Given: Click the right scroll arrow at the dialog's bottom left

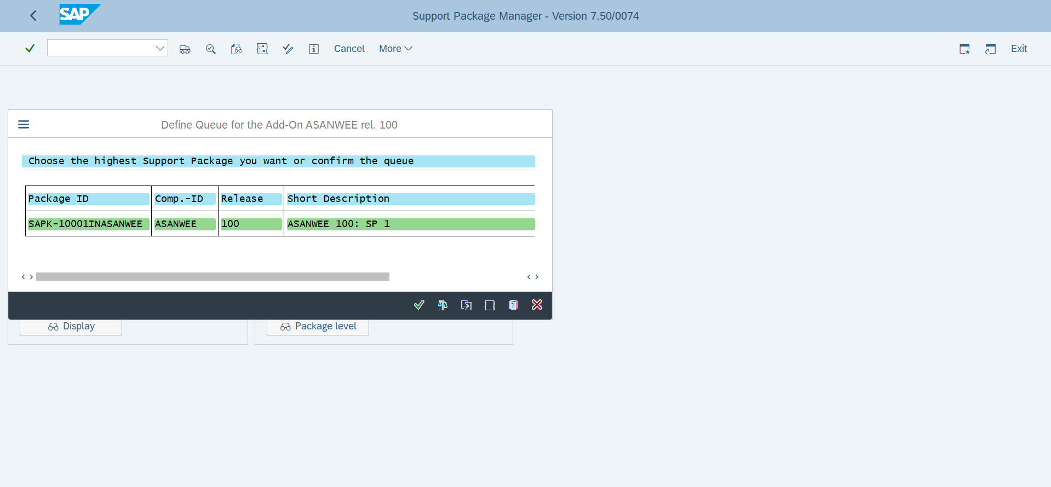Looking at the screenshot, I should tap(31, 277).
